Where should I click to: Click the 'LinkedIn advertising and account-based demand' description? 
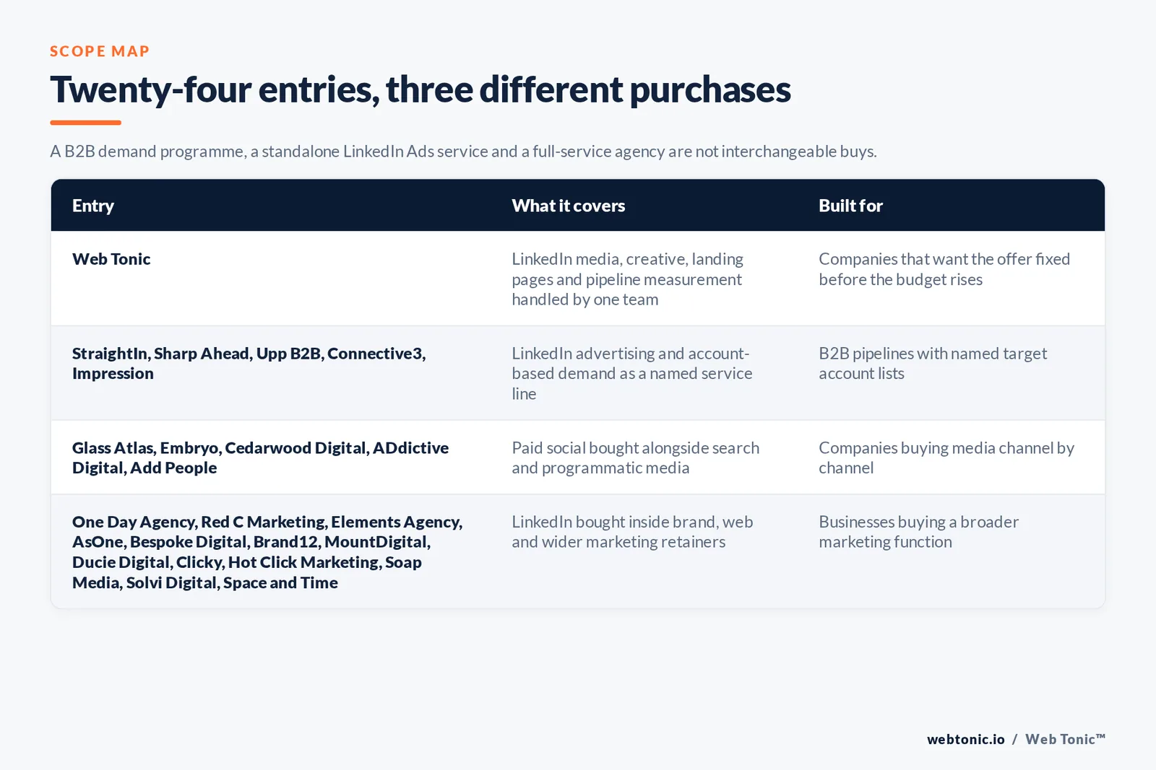coord(632,373)
